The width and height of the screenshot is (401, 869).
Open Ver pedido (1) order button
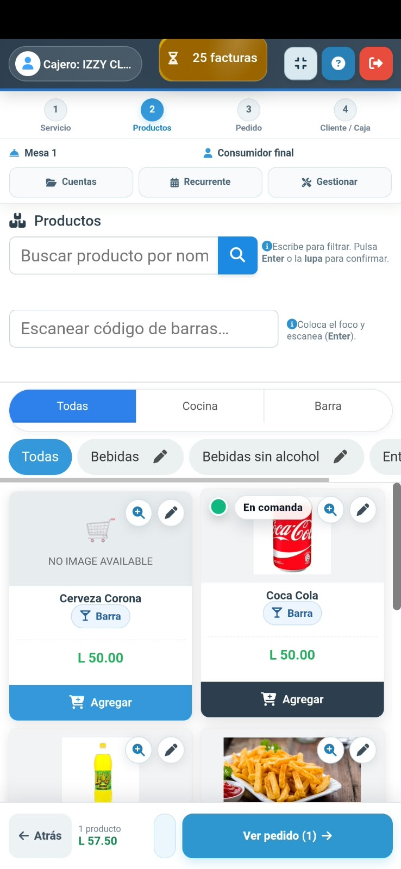click(287, 836)
